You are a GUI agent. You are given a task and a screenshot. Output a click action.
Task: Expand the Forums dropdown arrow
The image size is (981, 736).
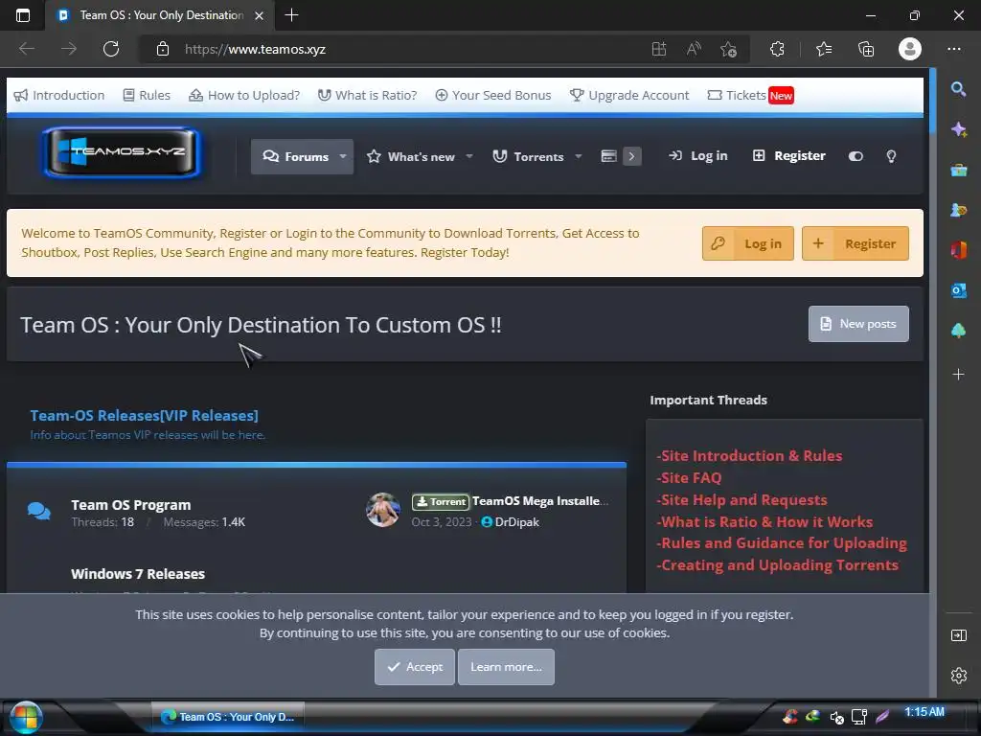click(344, 156)
